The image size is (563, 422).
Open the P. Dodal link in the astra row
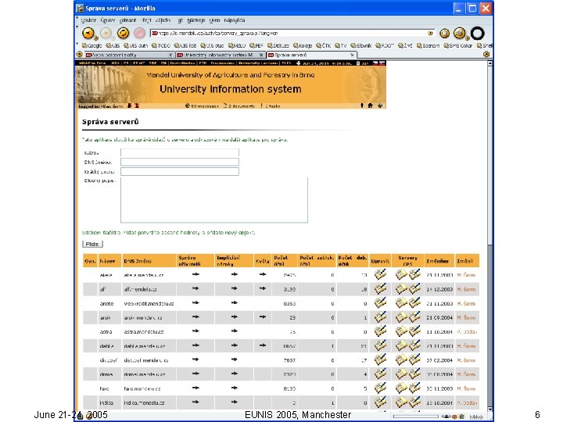[467, 331]
